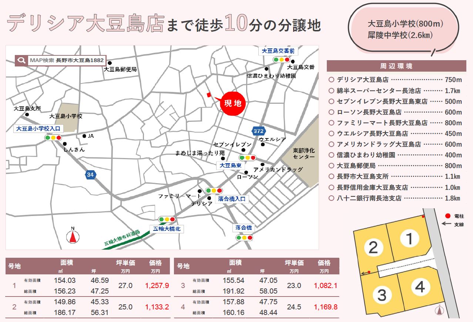The width and height of the screenshot is (473, 322).
Task: Click the ローソン長野大豆島店 list row
Action: pos(395,112)
